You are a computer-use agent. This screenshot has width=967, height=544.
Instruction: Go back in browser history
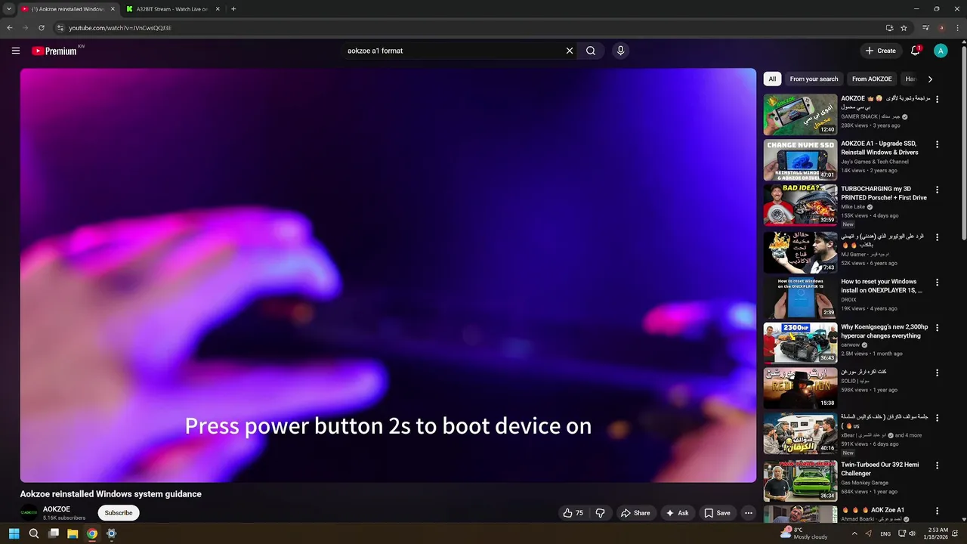click(10, 28)
